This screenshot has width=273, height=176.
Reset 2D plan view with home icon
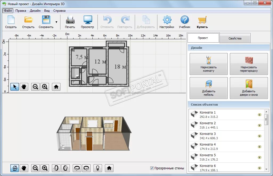coord(56,87)
